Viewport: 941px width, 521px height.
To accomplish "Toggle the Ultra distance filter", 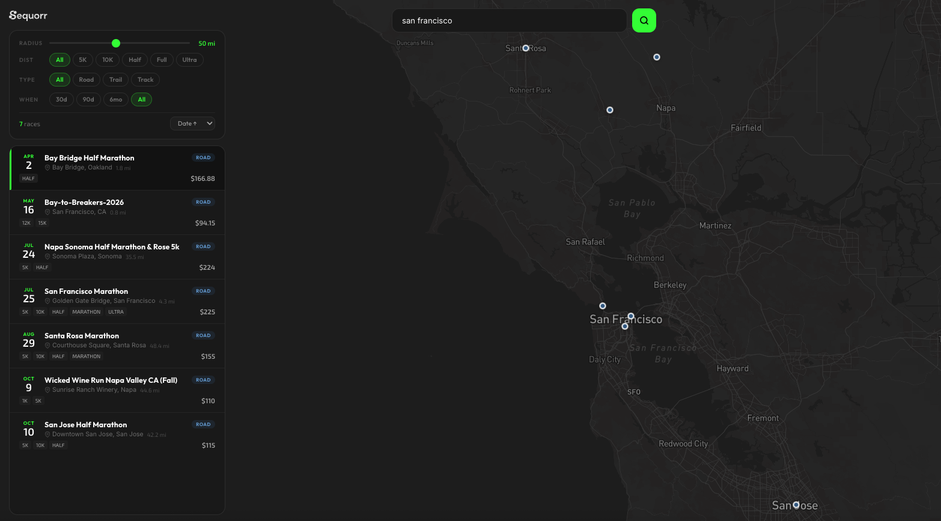I will point(189,59).
